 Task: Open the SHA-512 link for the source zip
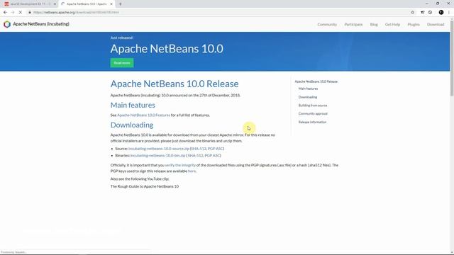pyautogui.click(x=199, y=149)
